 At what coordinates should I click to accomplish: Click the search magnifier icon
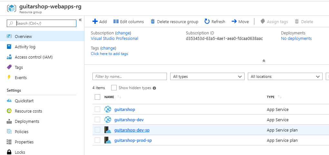[x=11, y=23]
